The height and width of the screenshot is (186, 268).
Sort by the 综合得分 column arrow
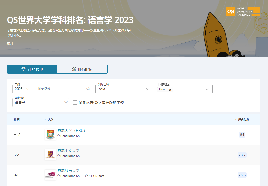[x=235, y=119]
